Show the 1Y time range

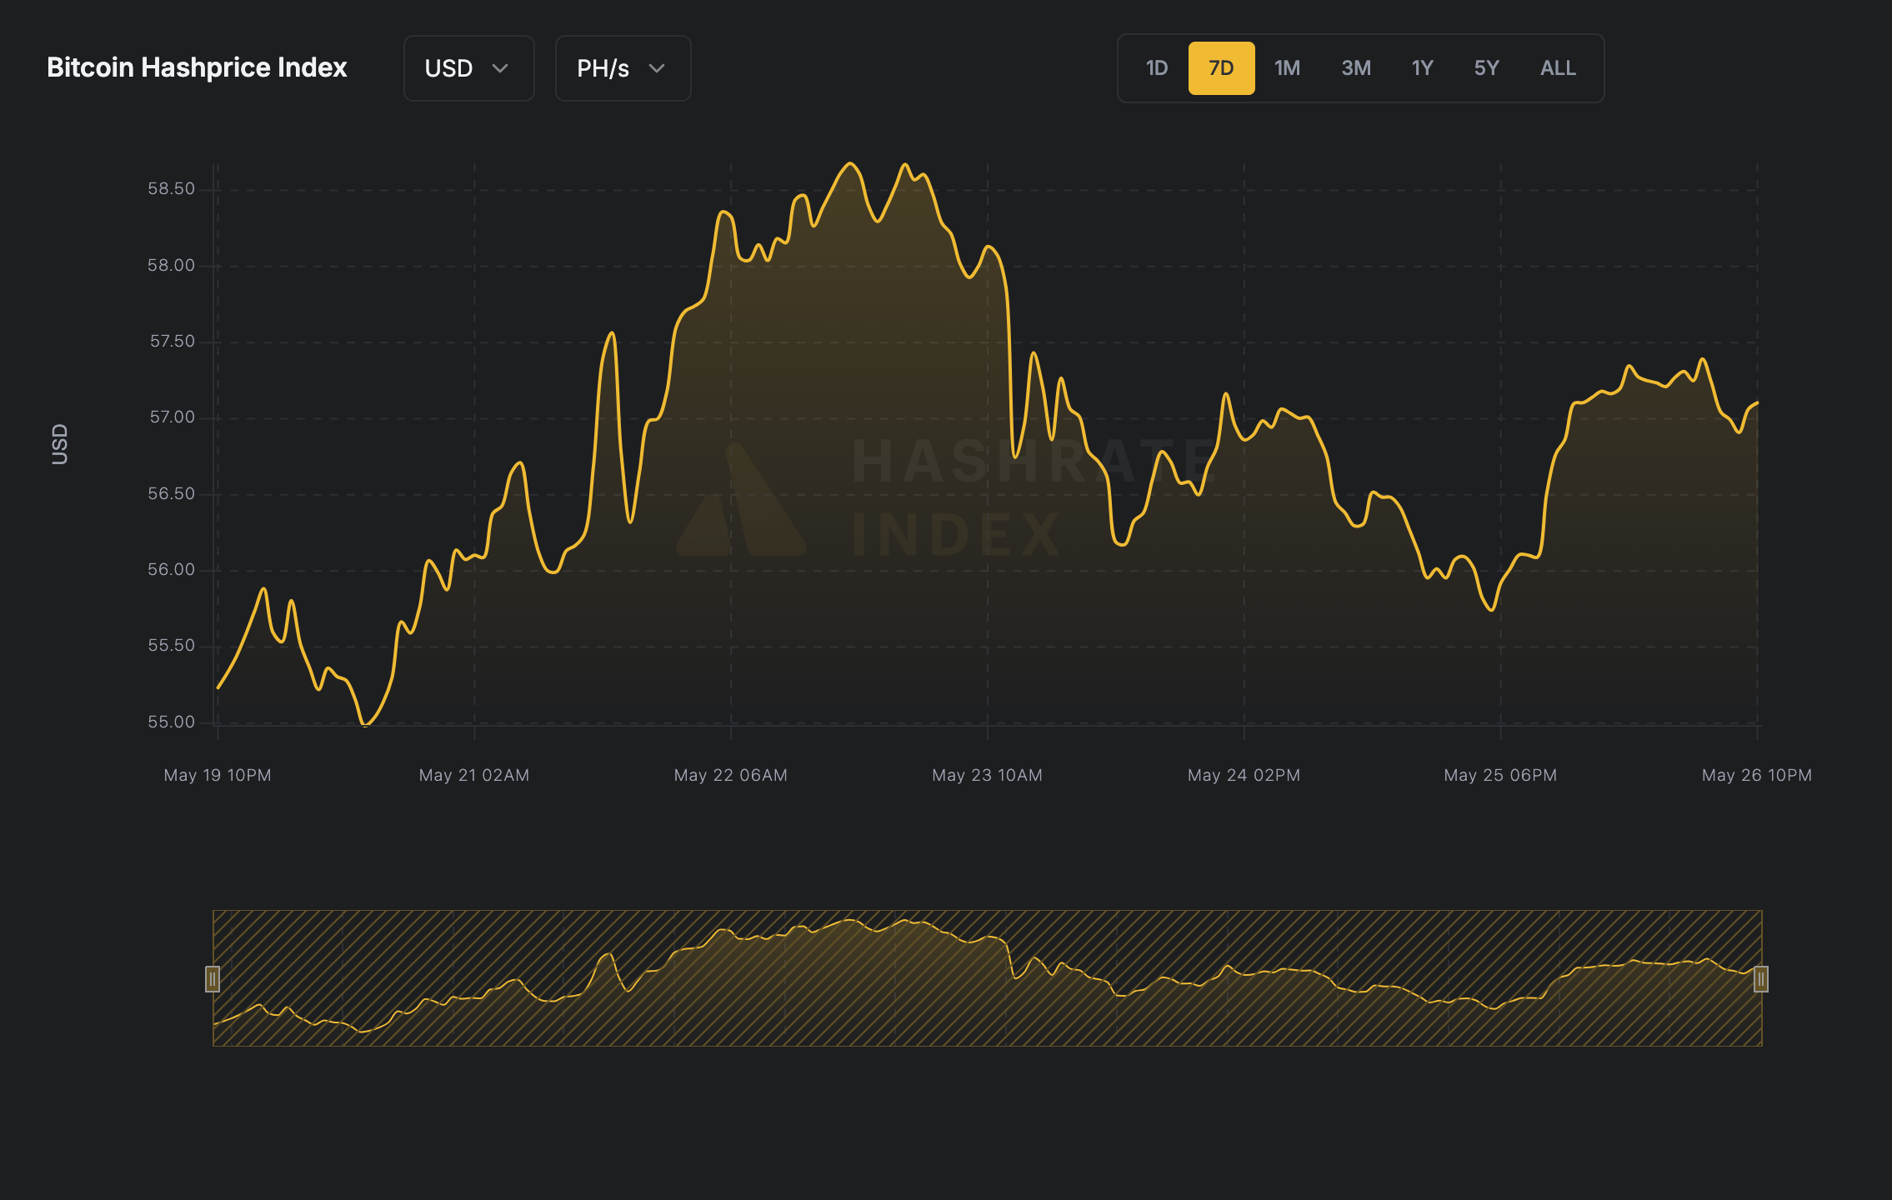click(x=1422, y=68)
